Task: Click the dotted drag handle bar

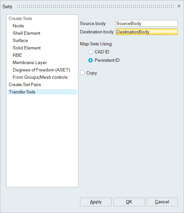Action: coord(96,6)
